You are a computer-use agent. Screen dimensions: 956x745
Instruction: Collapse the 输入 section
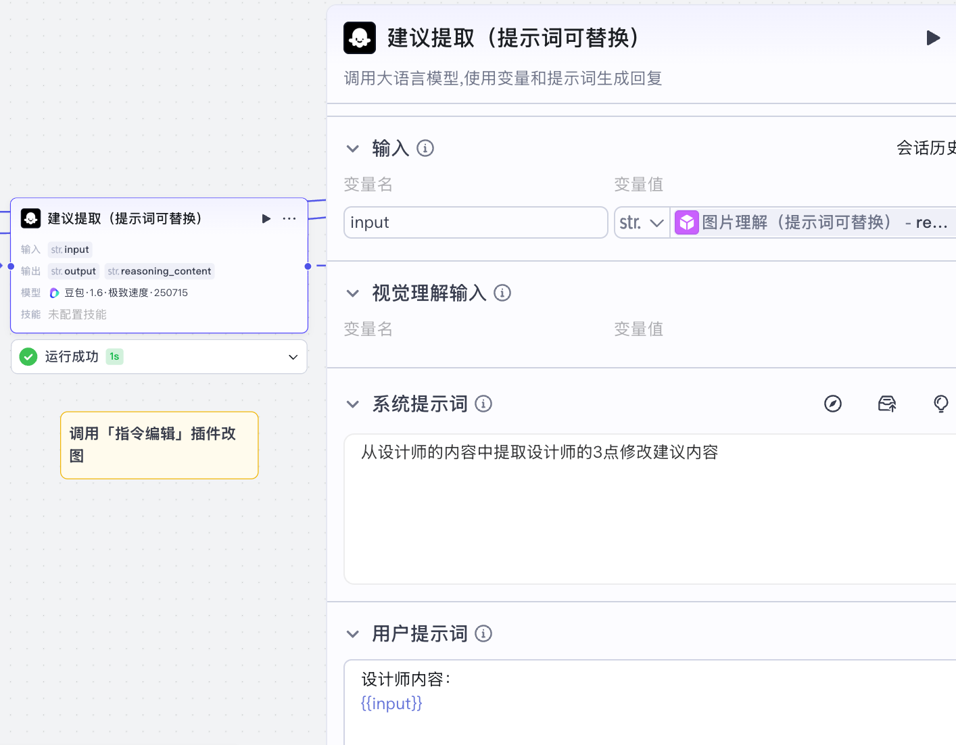(x=352, y=148)
